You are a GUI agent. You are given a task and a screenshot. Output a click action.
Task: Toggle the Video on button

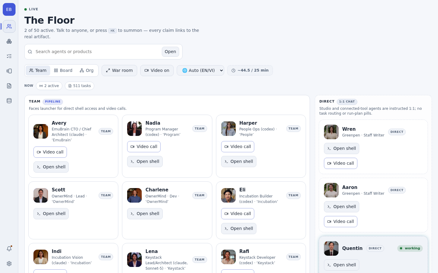click(157, 70)
